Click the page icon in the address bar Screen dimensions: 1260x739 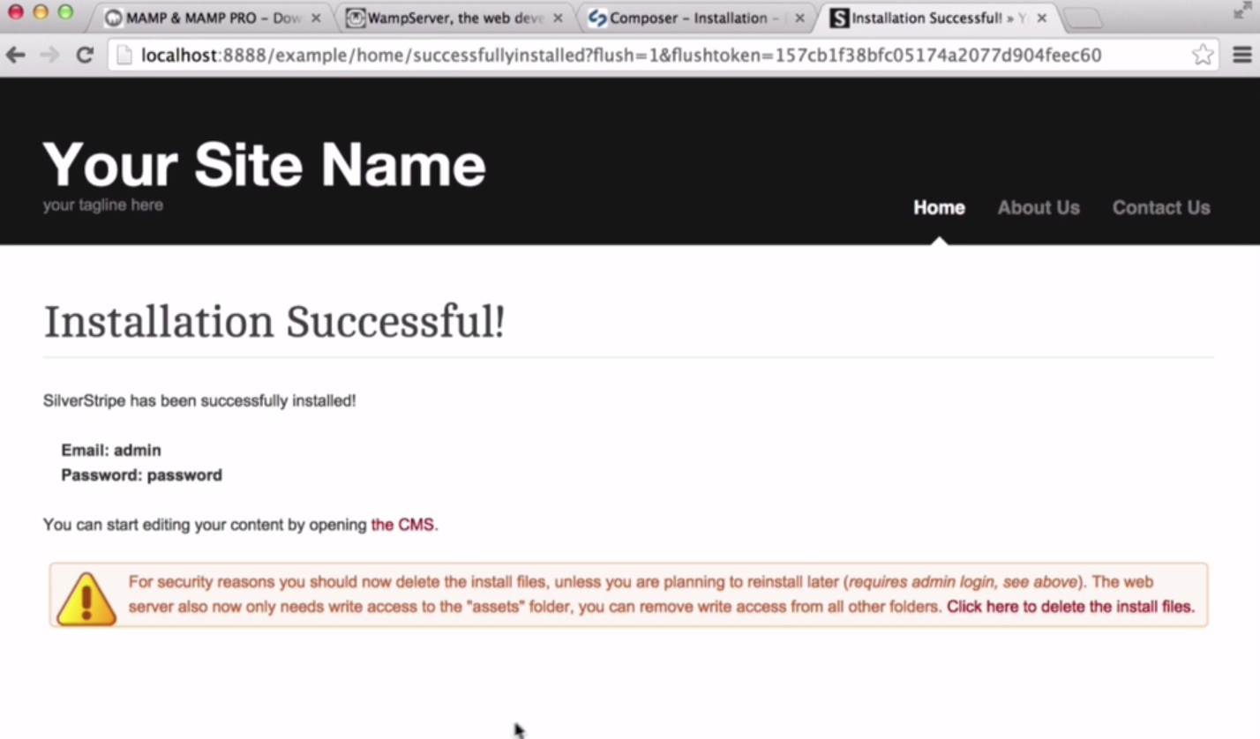124,56
